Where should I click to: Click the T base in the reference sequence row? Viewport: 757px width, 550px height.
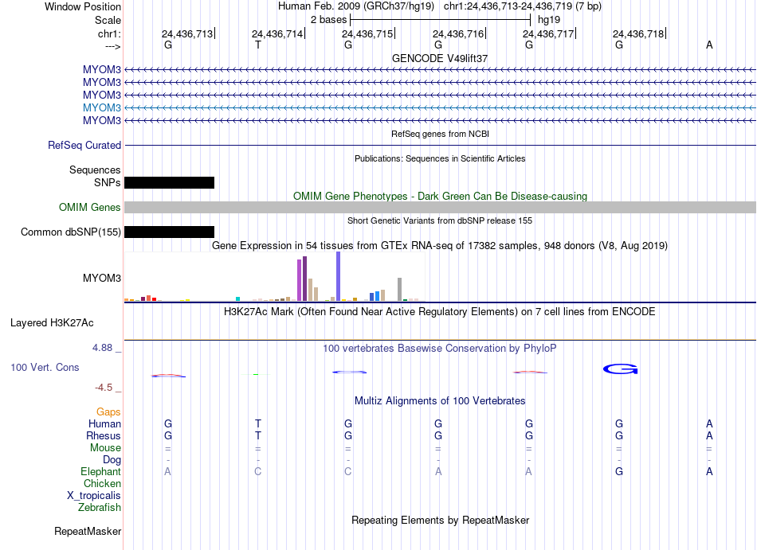pos(258,45)
